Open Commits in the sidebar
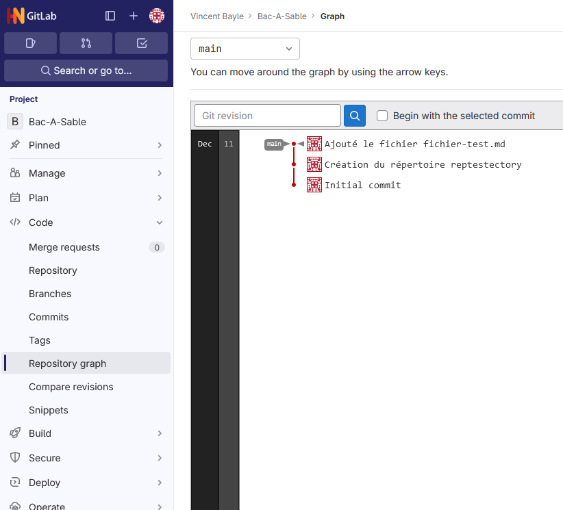563x510 pixels. click(x=49, y=317)
